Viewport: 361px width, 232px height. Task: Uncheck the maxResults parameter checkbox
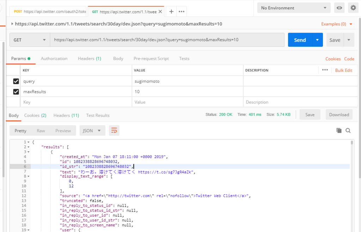pyautogui.click(x=16, y=92)
